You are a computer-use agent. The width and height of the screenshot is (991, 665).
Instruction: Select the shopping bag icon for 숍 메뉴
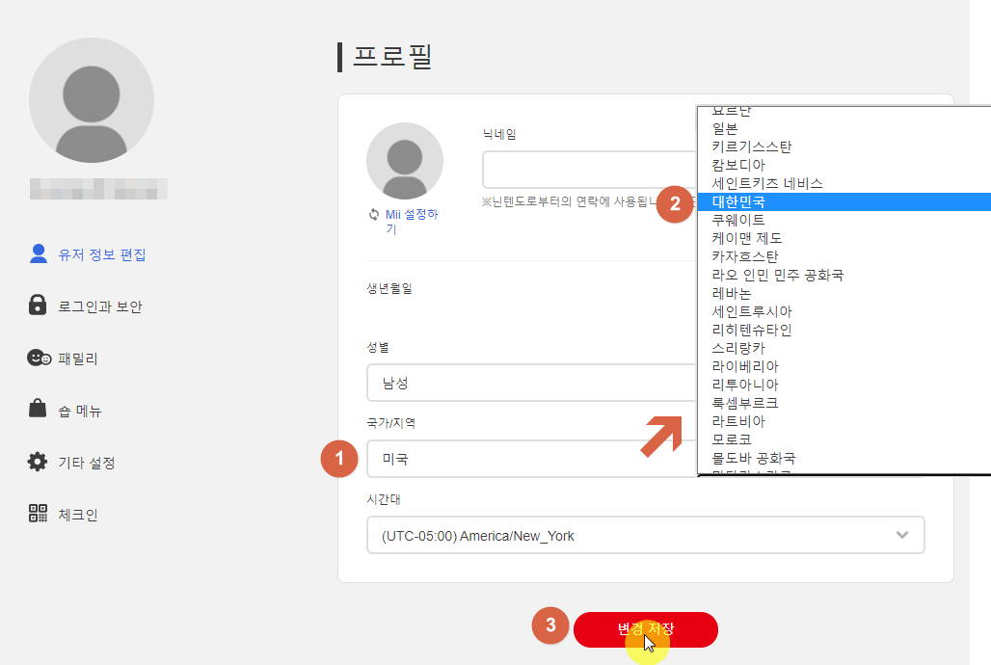pyautogui.click(x=38, y=410)
